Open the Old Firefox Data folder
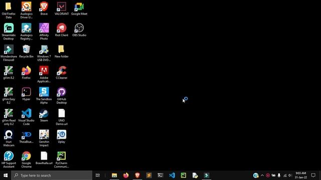Screen dimensions: 321x180 9,10
